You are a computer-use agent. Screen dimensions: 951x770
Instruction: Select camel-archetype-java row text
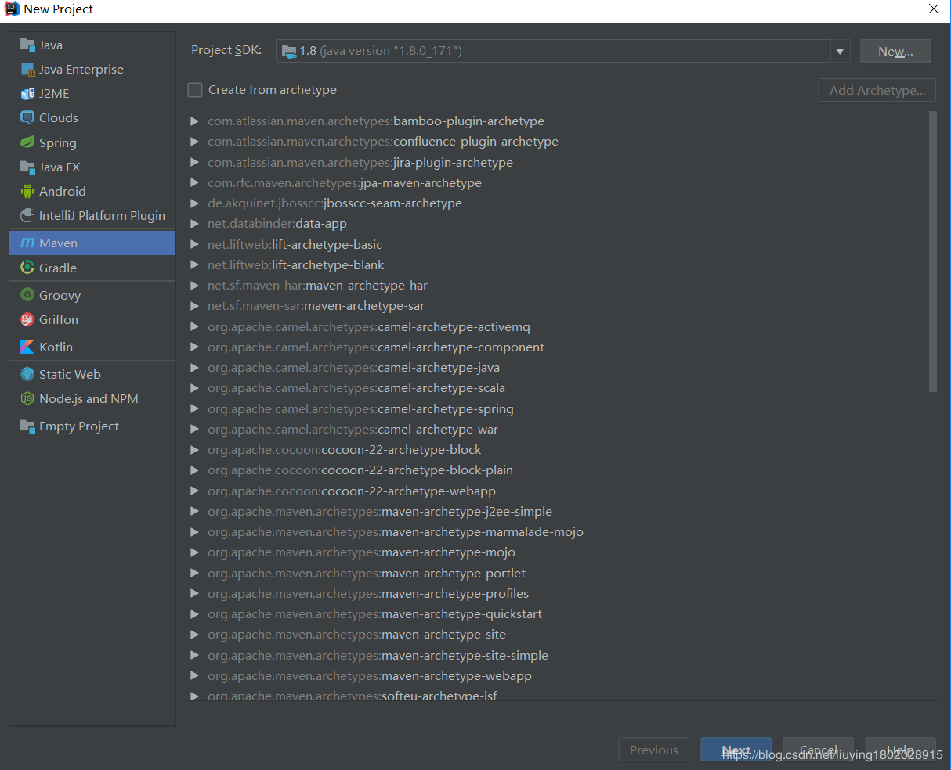(353, 367)
